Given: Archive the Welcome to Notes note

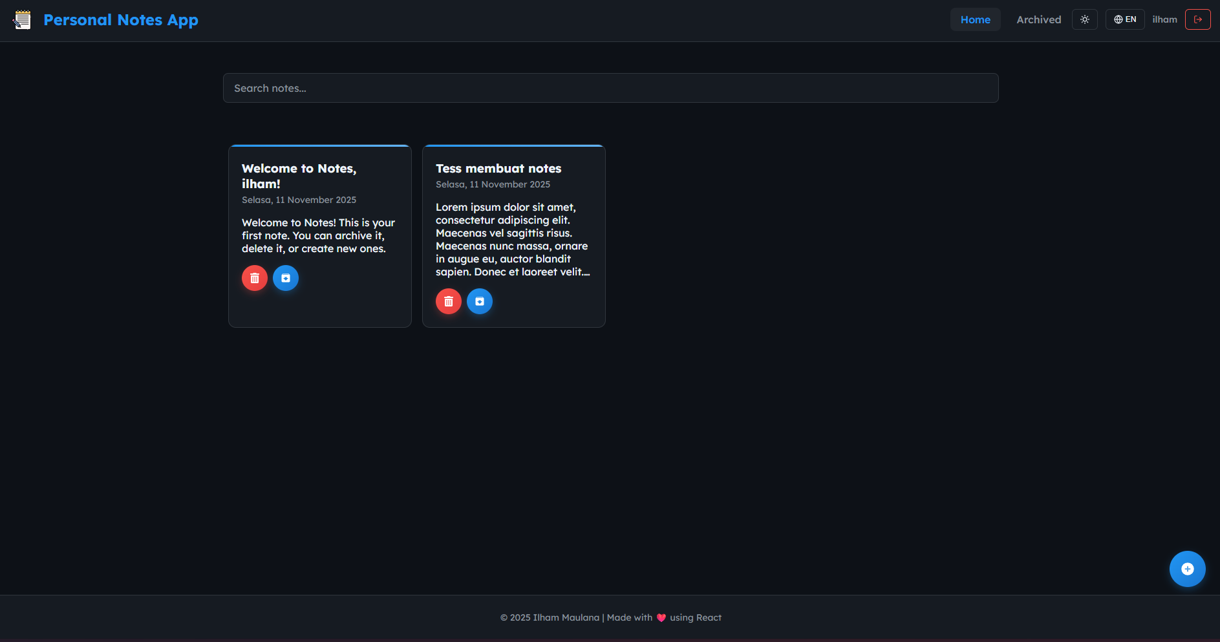Looking at the screenshot, I should pyautogui.click(x=286, y=278).
